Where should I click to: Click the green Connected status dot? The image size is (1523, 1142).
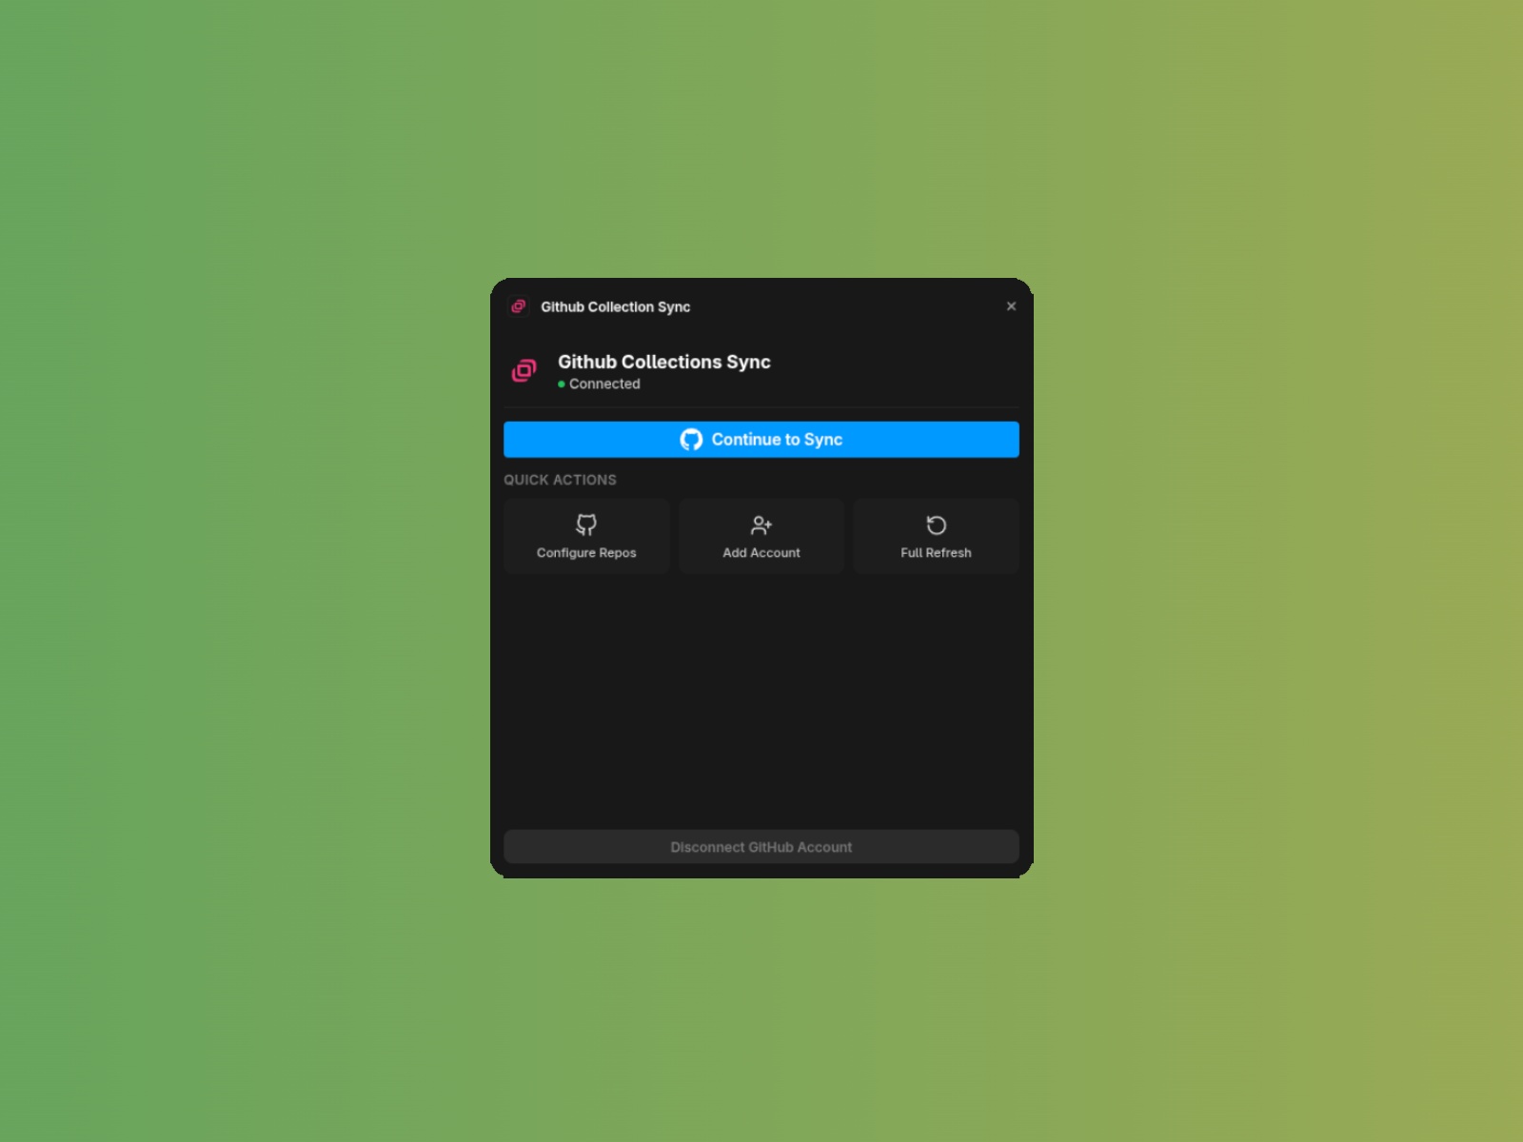click(563, 384)
